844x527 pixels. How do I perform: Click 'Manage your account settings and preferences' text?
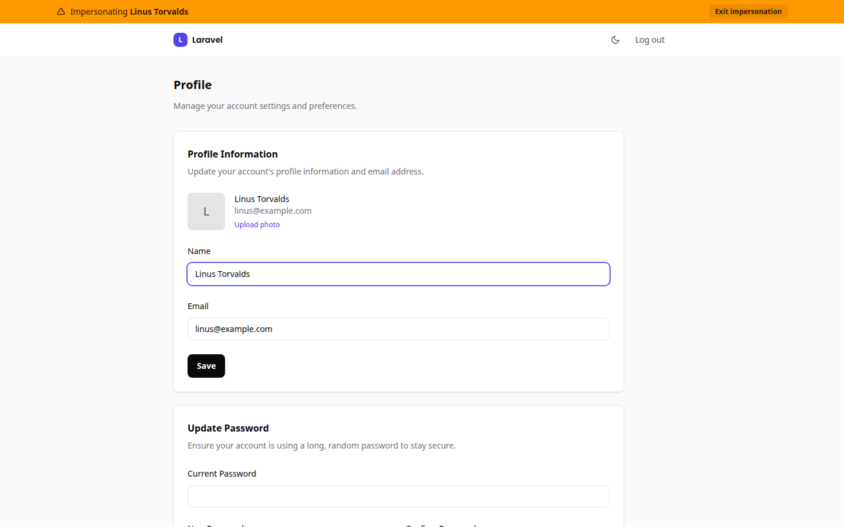click(x=266, y=106)
